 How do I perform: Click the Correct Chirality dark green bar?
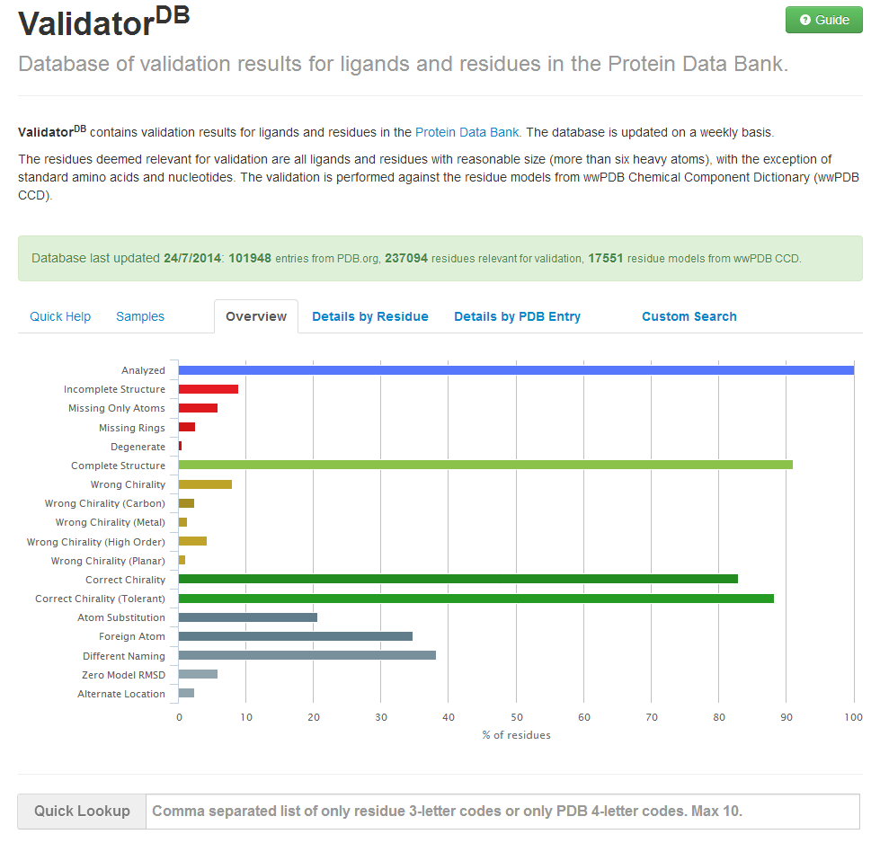(458, 579)
